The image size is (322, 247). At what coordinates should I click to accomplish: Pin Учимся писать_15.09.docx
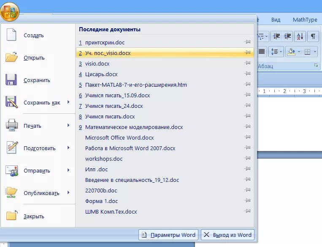click(248, 94)
